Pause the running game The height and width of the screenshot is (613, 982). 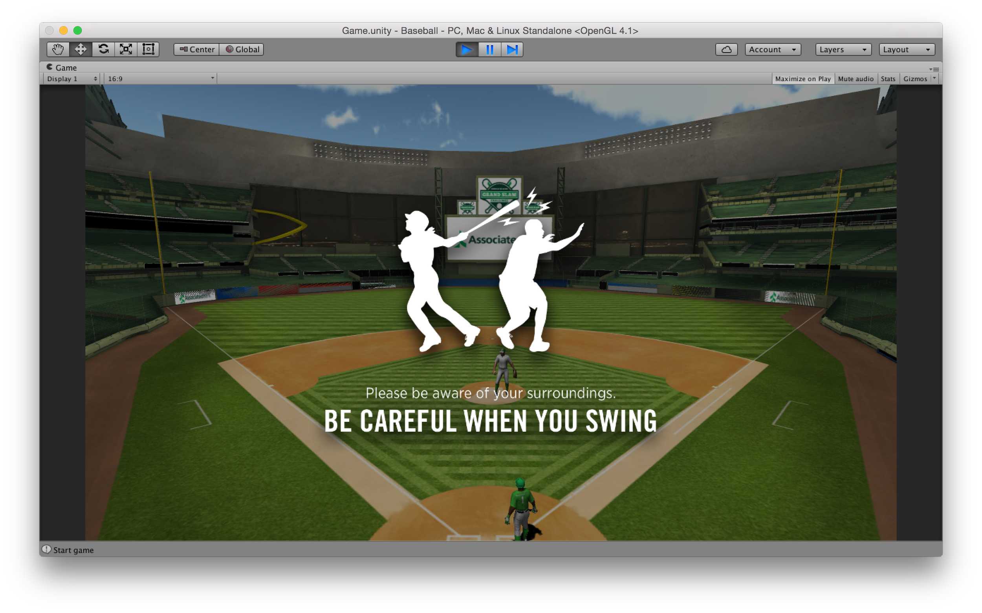pyautogui.click(x=489, y=49)
